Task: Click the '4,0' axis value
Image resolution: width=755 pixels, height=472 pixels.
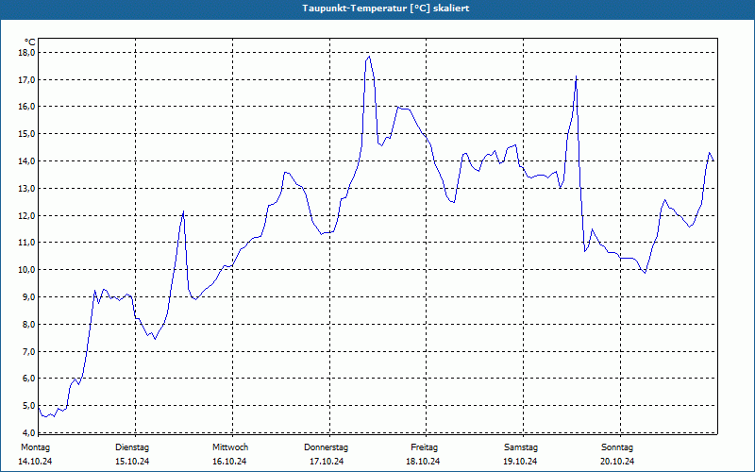Action: tap(29, 432)
